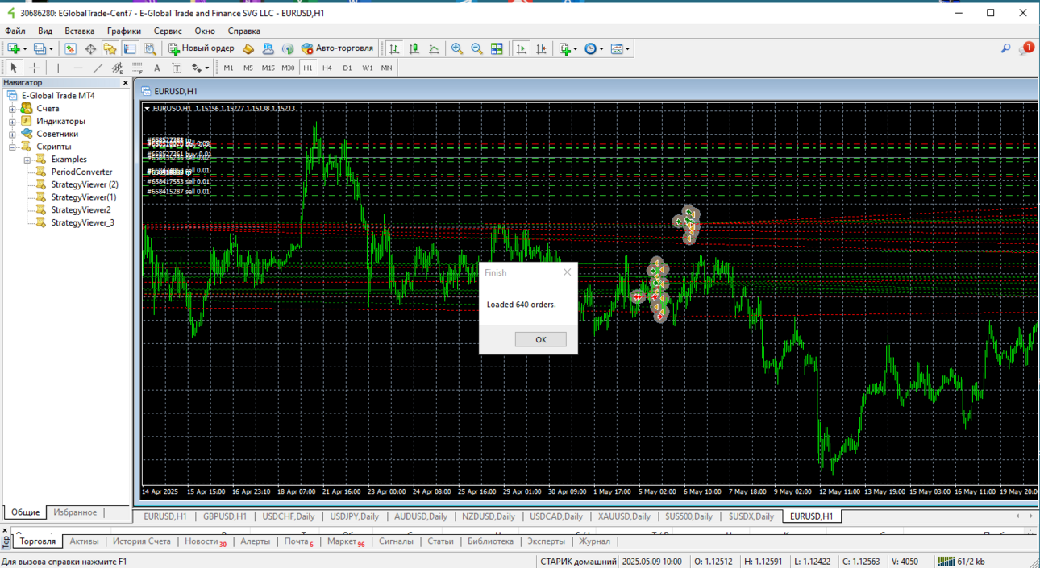Toggle the Авто-торговля button
1040x568 pixels.
coord(337,48)
